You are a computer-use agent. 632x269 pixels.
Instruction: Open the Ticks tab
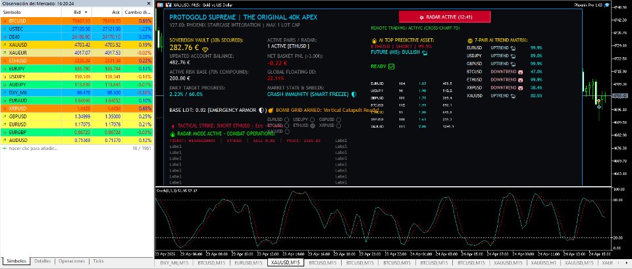98,261
